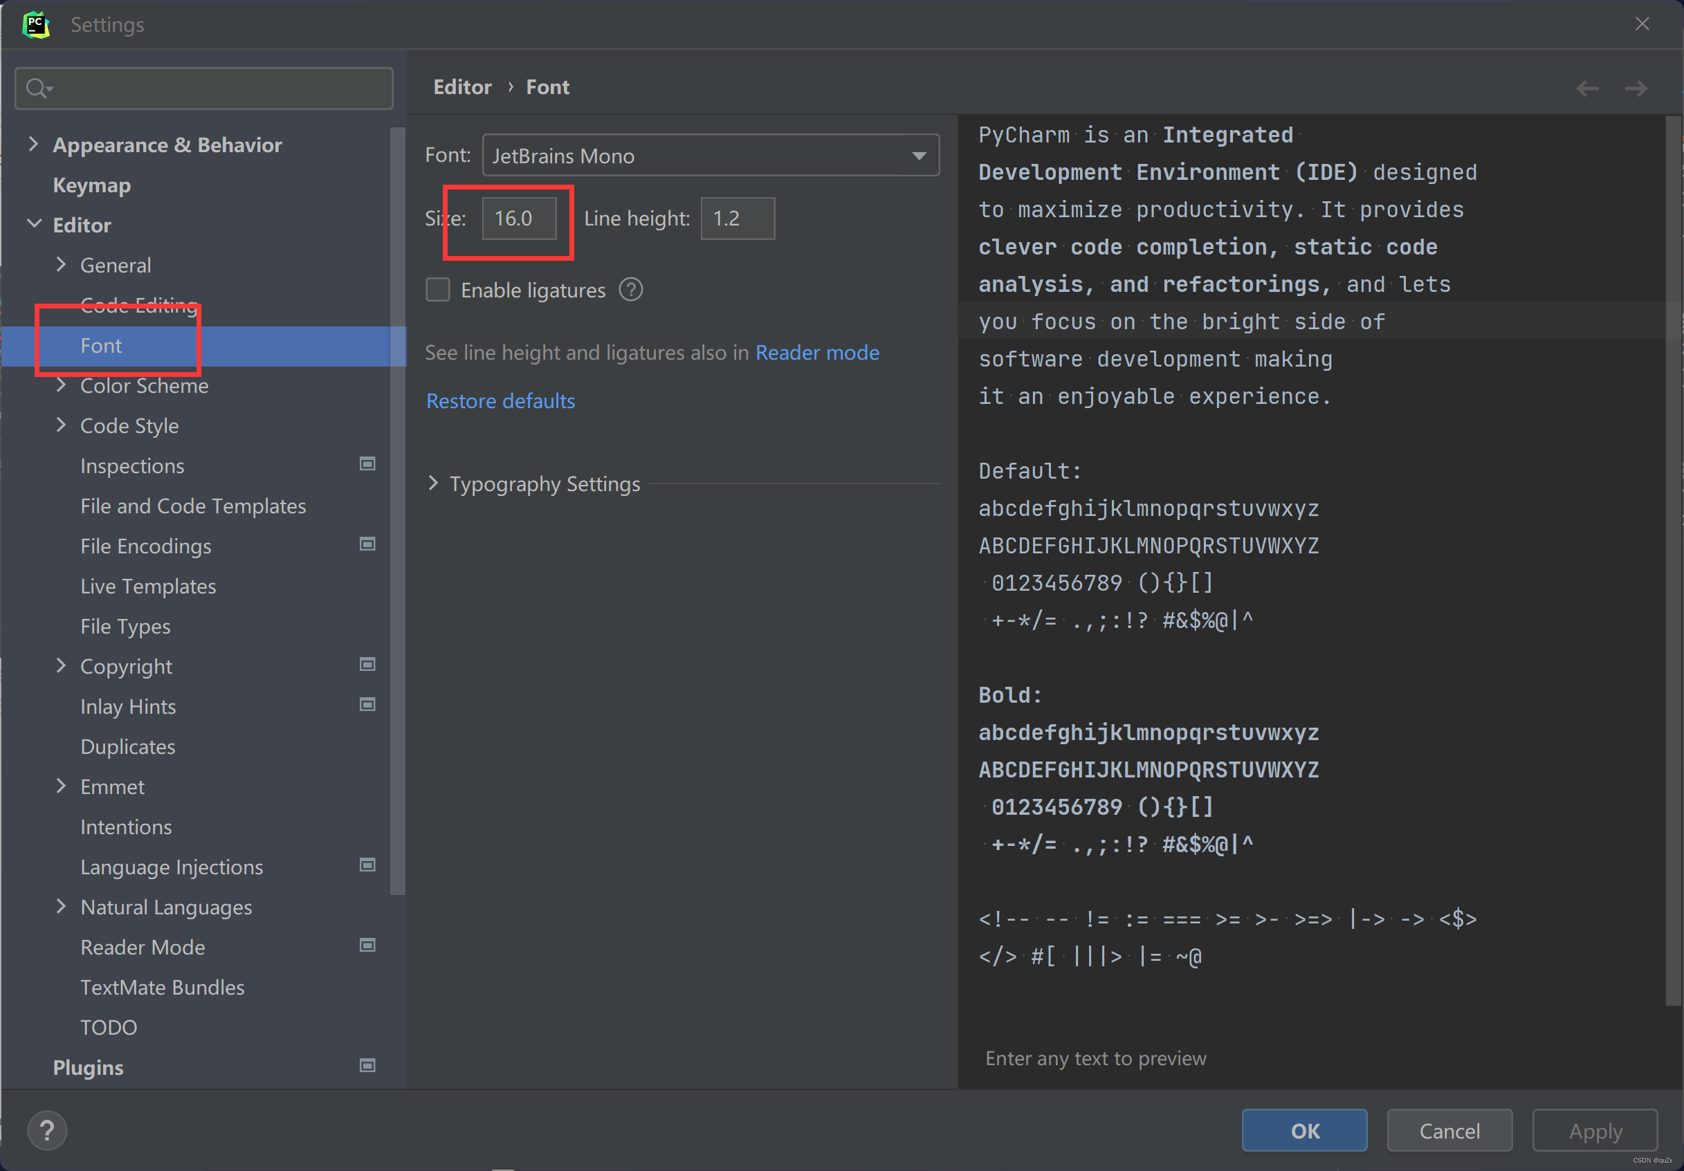
Task: Click the settings indicator icon beside Copyright
Action: (367, 664)
